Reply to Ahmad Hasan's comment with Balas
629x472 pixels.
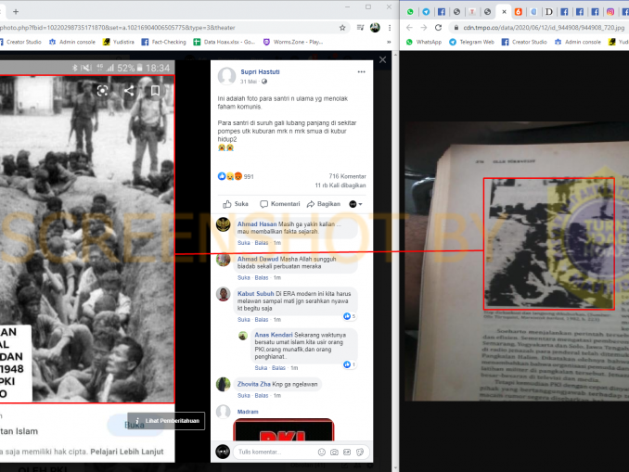coord(261,243)
